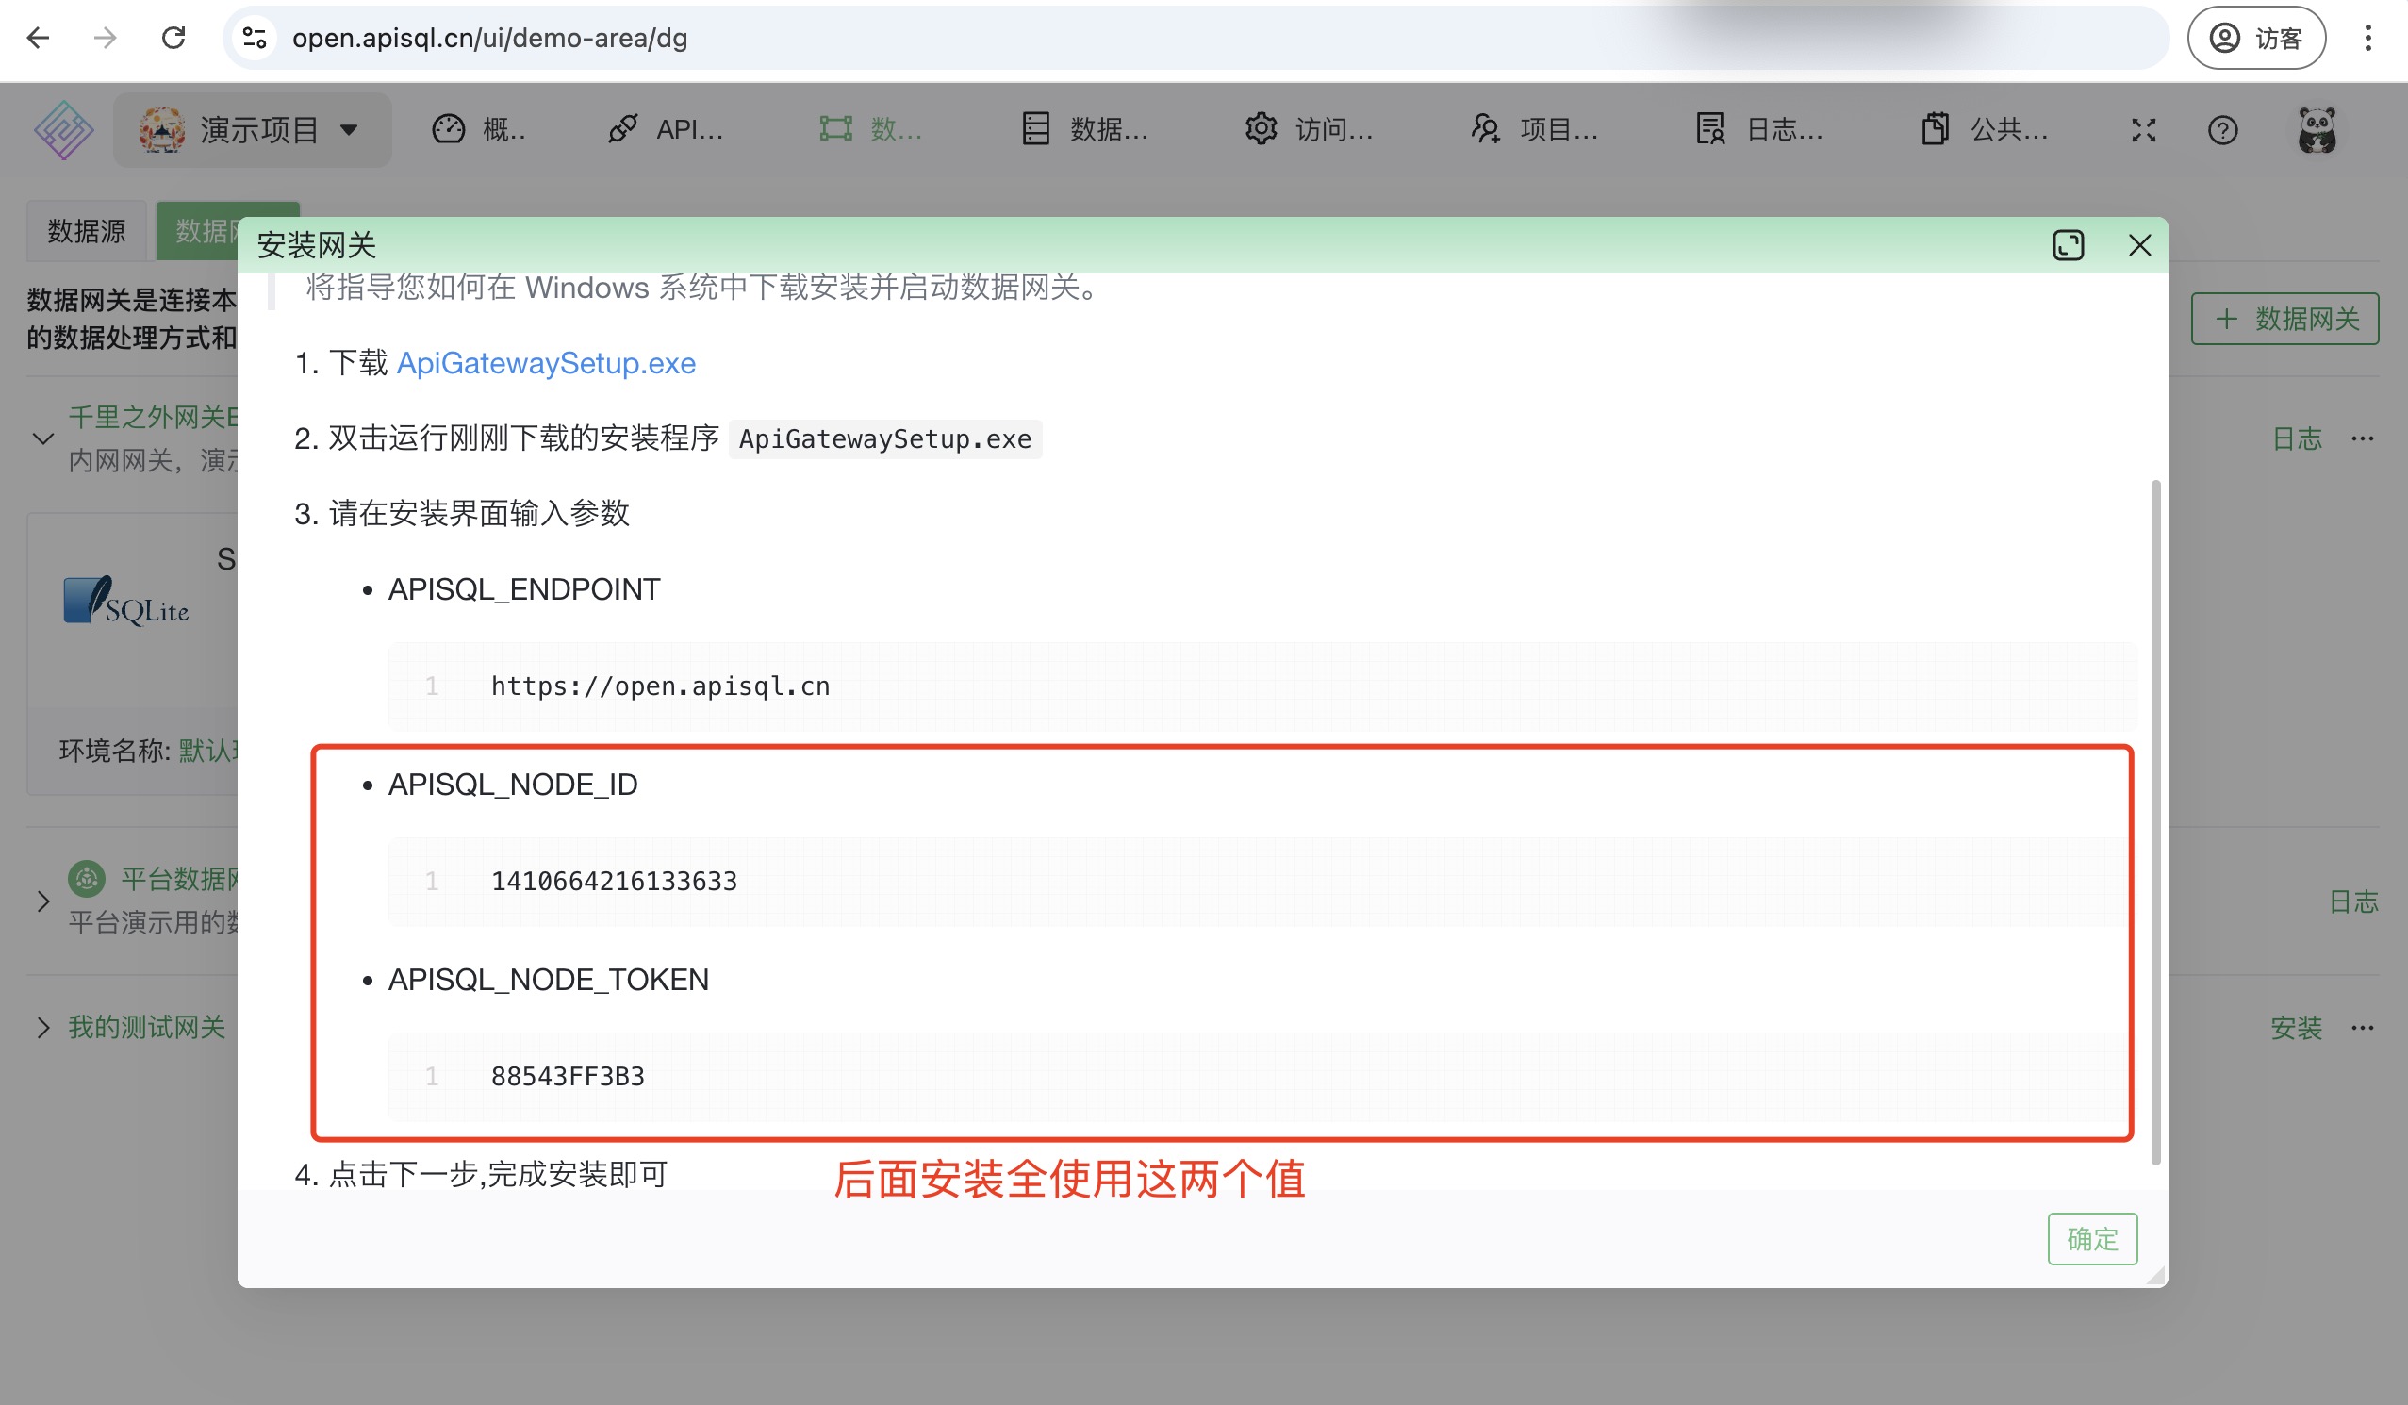
Task: Click the APISQL_NODE_TOKEN code value 88543FF3B3
Action: (x=568, y=1076)
